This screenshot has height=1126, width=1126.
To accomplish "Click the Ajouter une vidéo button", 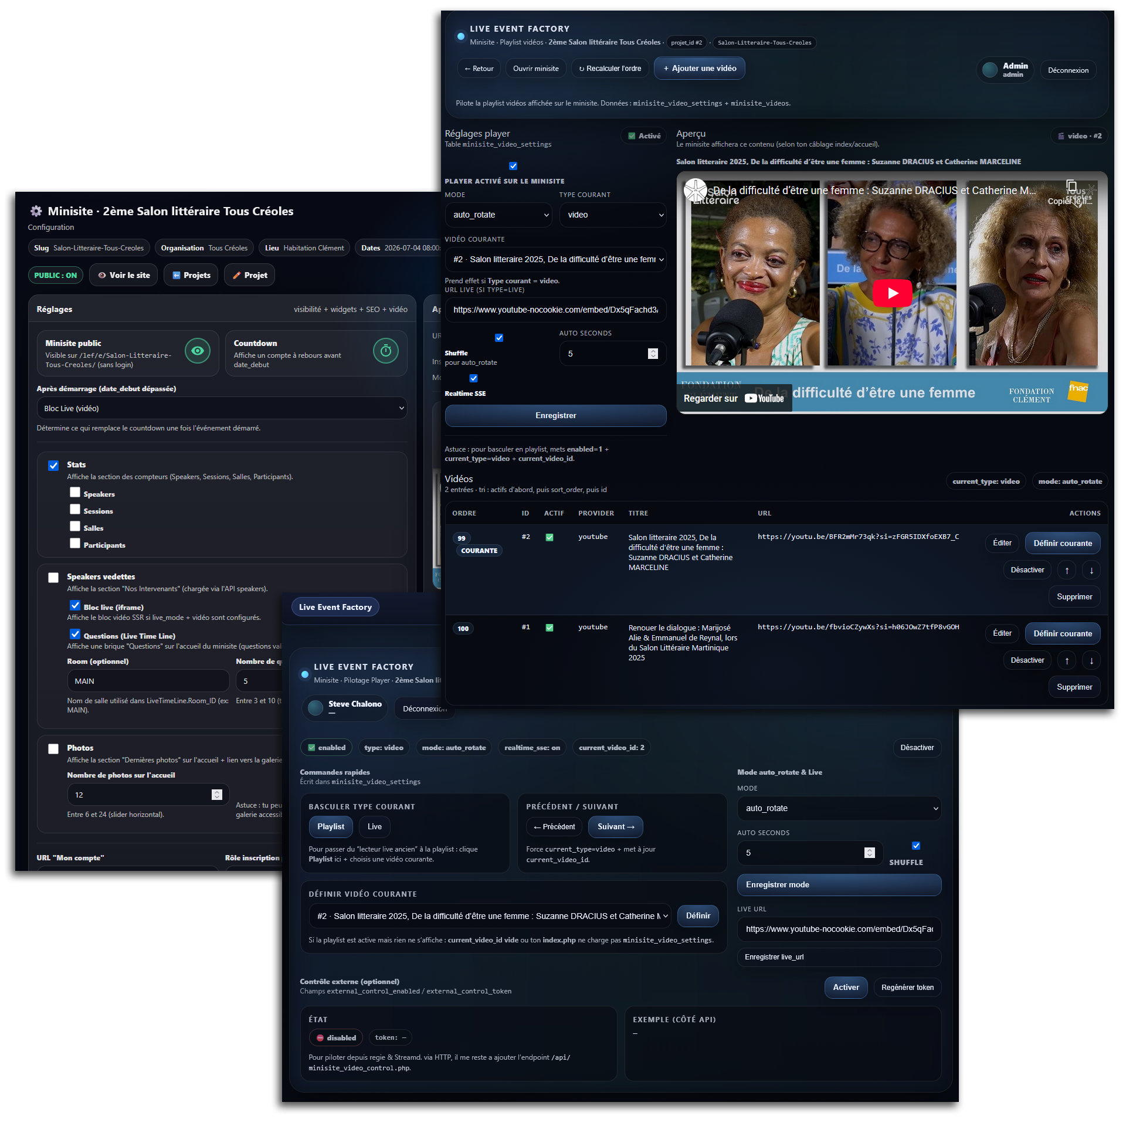I will (699, 68).
